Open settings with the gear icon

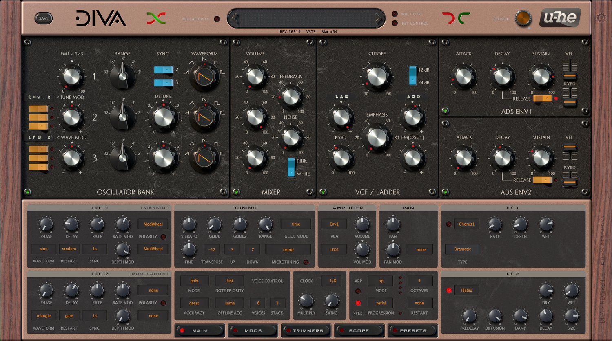(x=601, y=18)
